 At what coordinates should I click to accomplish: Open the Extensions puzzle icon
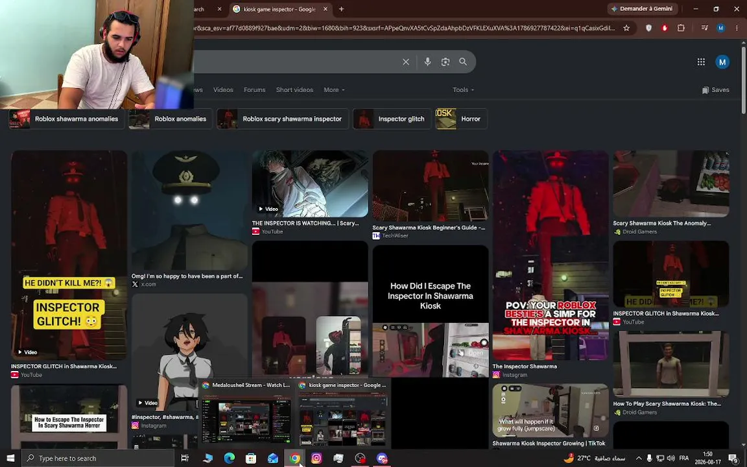tap(682, 28)
